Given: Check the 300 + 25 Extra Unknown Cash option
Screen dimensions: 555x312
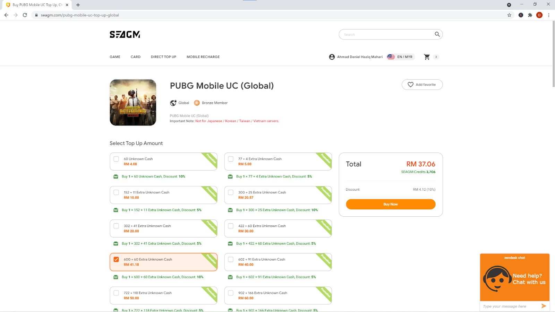Looking at the screenshot, I should (x=231, y=192).
